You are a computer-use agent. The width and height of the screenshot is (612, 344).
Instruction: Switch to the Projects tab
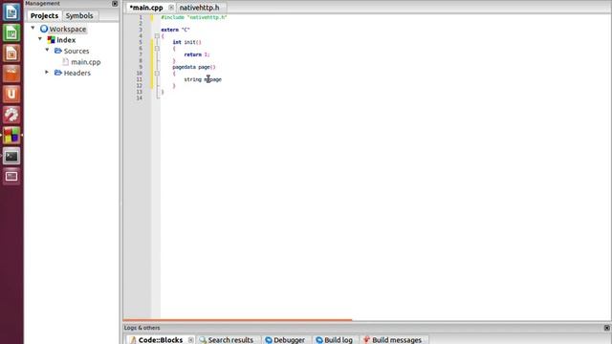pos(44,15)
